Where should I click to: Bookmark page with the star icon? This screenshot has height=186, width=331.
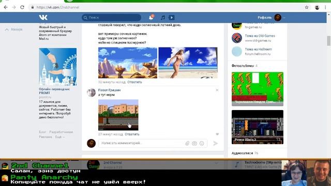(307, 7)
